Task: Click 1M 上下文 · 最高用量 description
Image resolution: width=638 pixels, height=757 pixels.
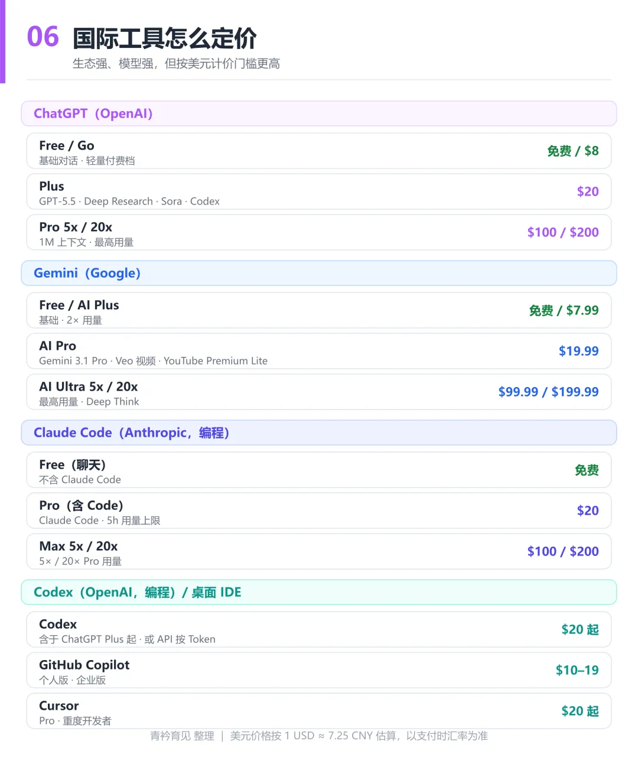Action: pos(86,242)
